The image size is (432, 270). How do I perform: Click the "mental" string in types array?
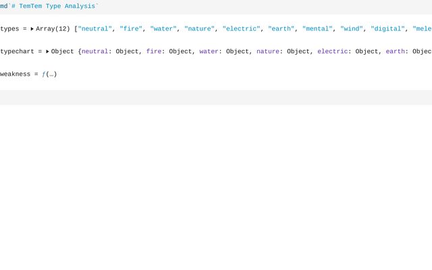coord(317,29)
